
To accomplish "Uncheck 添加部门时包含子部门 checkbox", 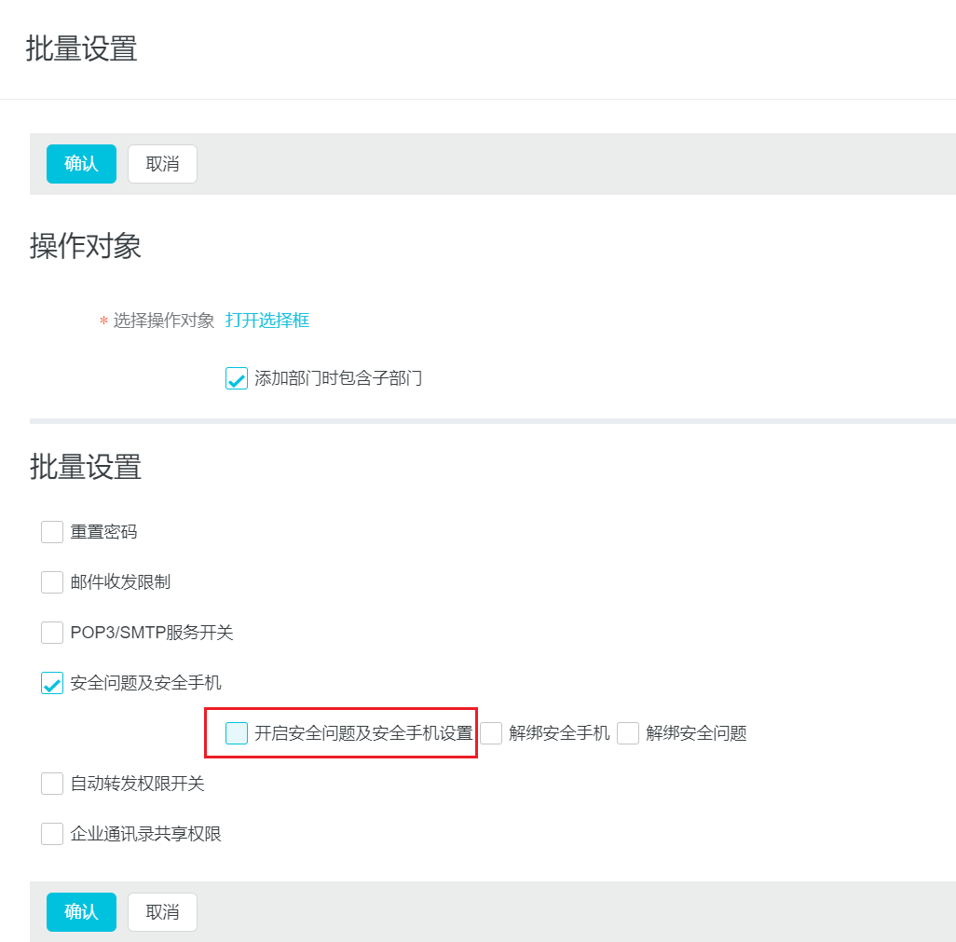I will tap(237, 378).
